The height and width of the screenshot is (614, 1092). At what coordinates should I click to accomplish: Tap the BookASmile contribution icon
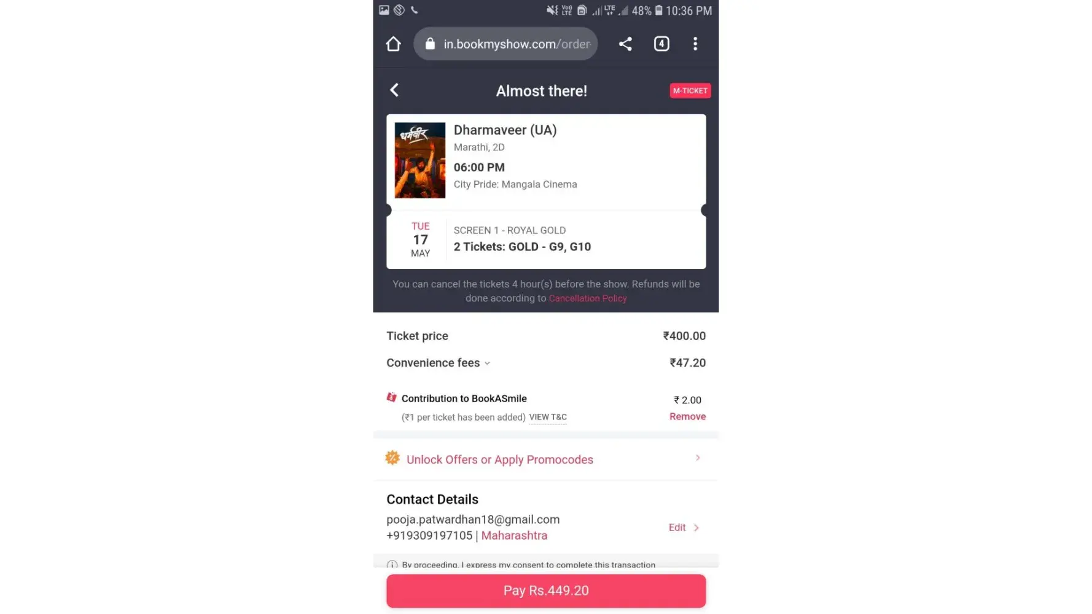391,397
